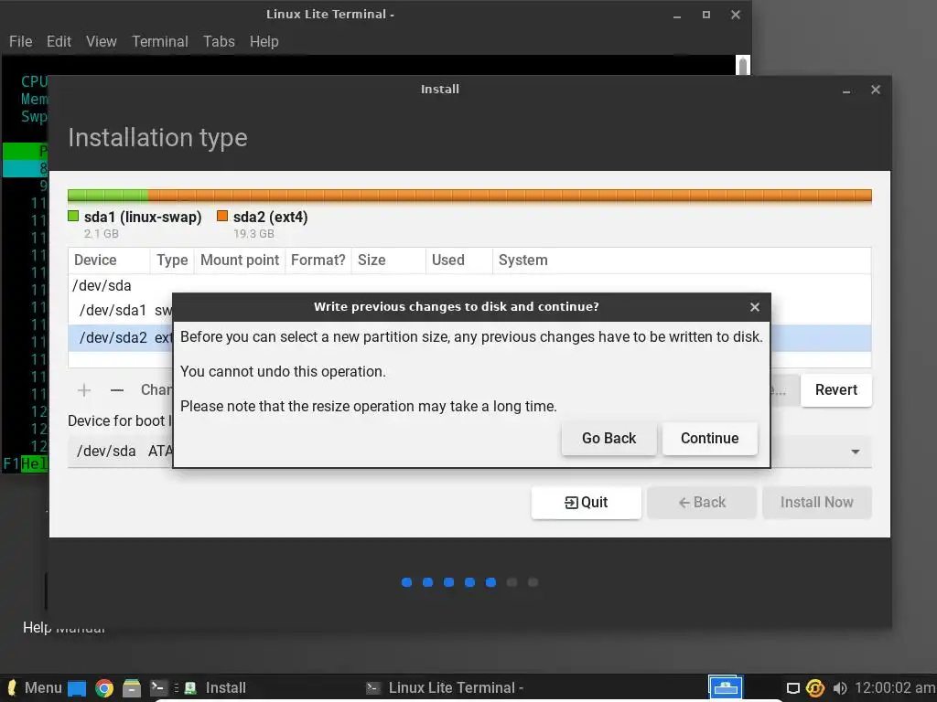Click the orange updates tray icon
Viewport: 937px width, 702px height.
coord(815,688)
